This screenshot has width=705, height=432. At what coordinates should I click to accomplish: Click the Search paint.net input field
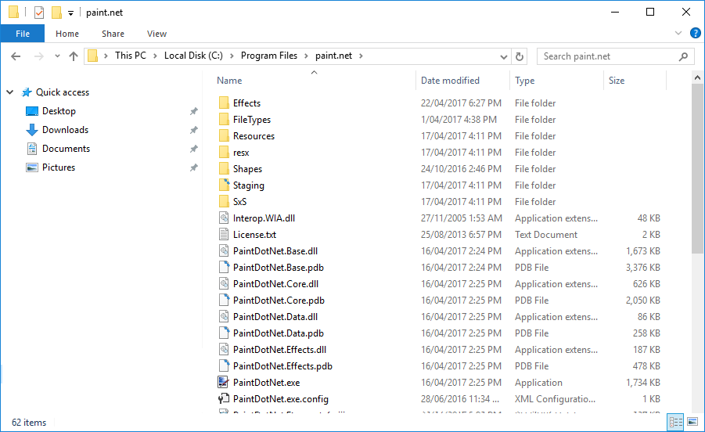pyautogui.click(x=606, y=56)
